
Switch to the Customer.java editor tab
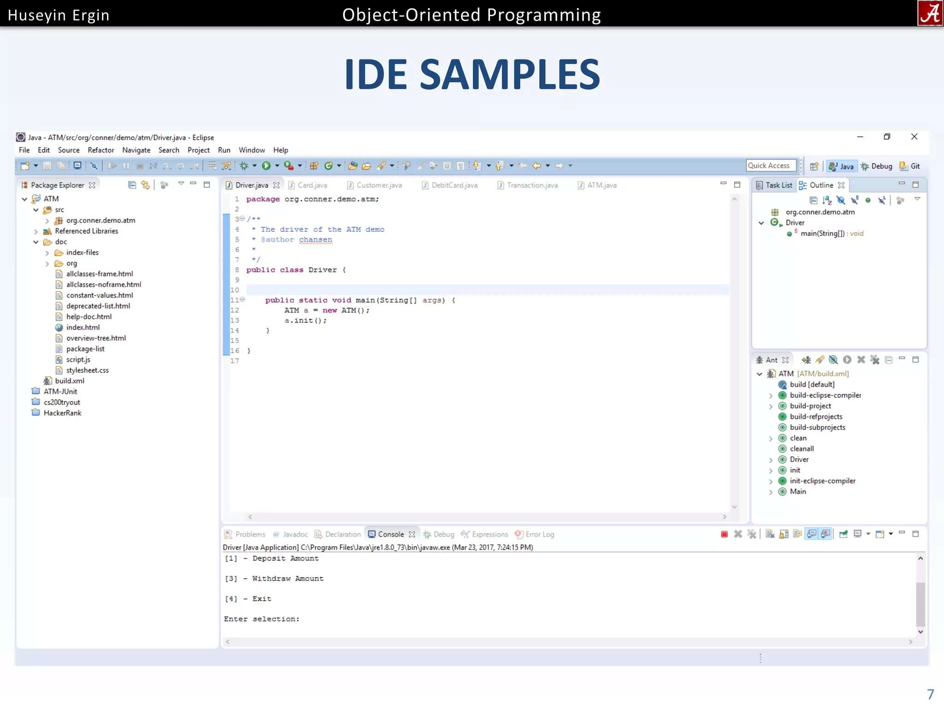(378, 185)
